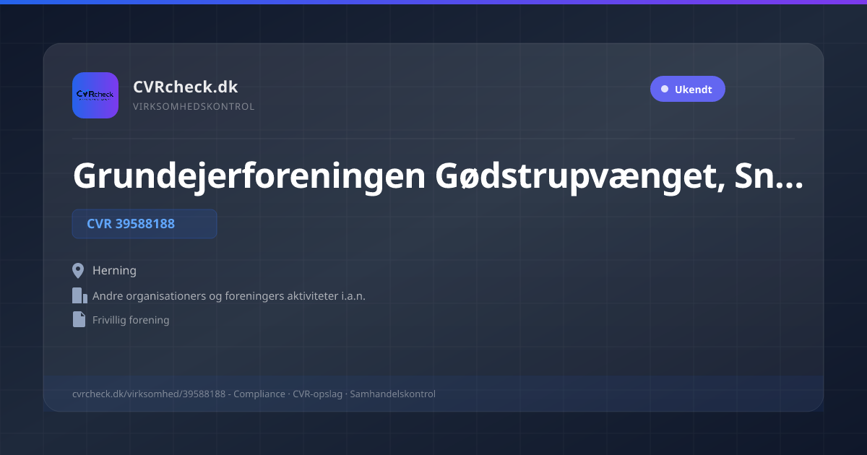
Task: Click the cvrcheck.dk/virksomhed/39588188 footer URL
Action: pos(149,394)
